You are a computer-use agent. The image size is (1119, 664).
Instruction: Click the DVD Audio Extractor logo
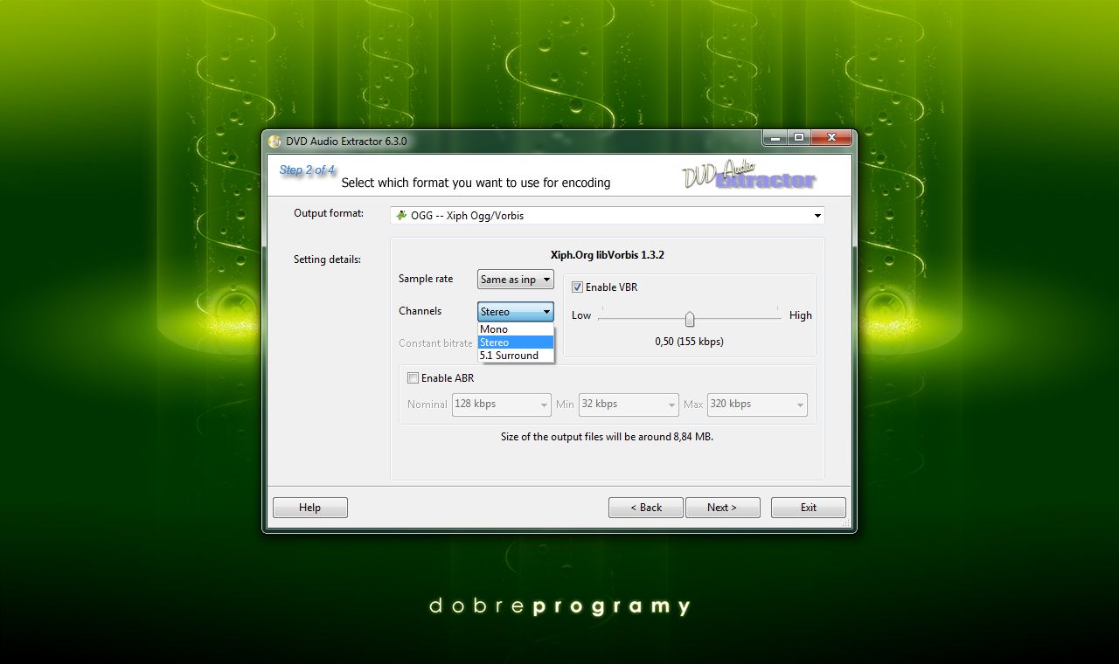pos(749,175)
